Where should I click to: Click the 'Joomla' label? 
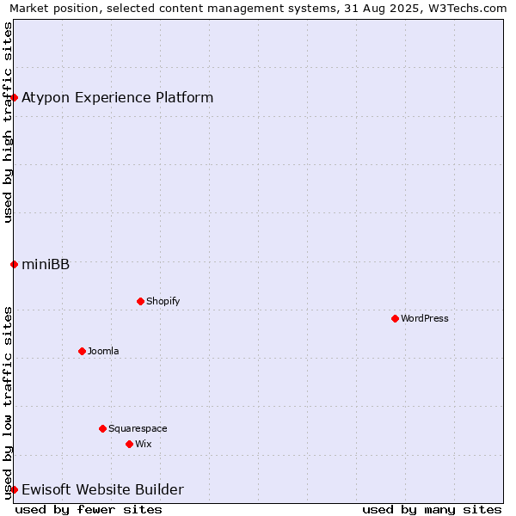pyautogui.click(x=103, y=351)
